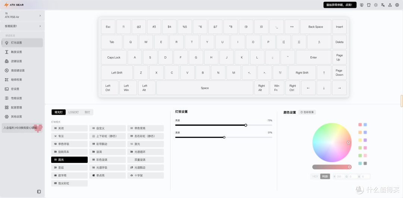Expand the 板载配置1 profile selector
This screenshot has height=198, width=403.
tap(22, 26)
